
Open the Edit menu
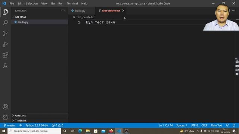20,3
